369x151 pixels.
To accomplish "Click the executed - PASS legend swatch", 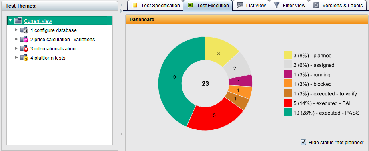I will pos(288,113).
